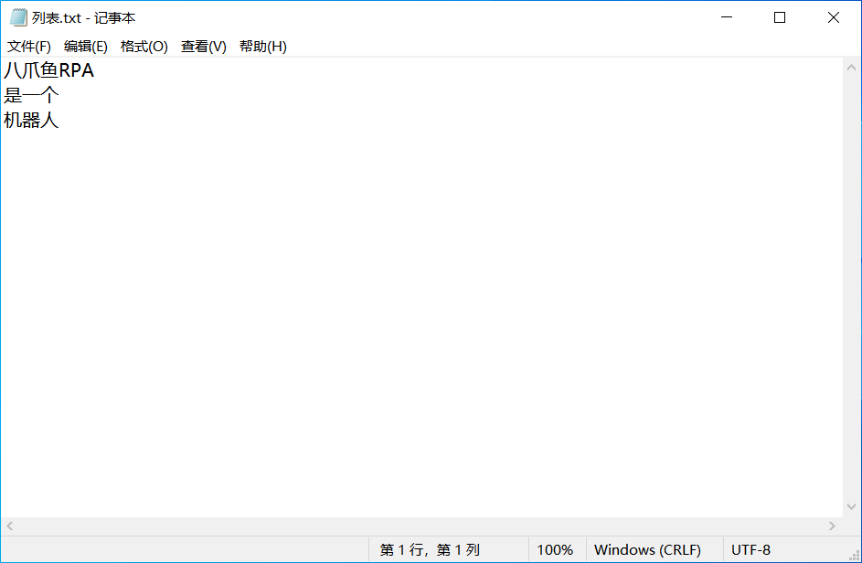Click the Windows (CRLF) status entry

click(647, 550)
